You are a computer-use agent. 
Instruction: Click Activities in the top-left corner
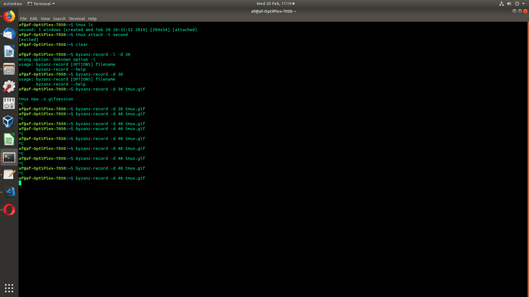12,4
